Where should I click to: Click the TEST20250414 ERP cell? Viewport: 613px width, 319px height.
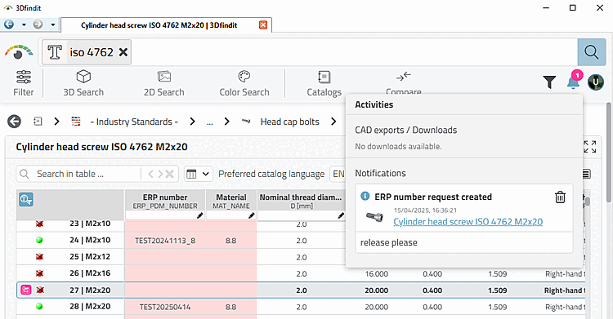pyautogui.click(x=165, y=307)
